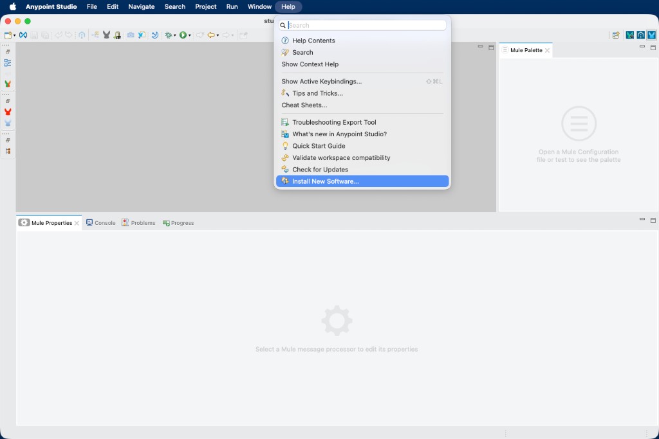Click the Undo arrow in toolbar
659x439 pixels.
click(59, 35)
